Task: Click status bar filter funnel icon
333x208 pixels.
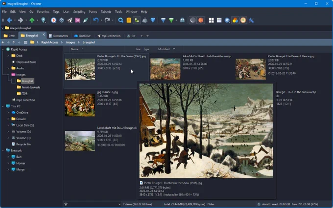Action: click(x=66, y=204)
